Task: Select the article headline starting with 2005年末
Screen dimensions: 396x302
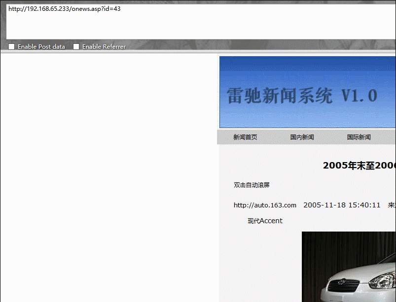Action: [359, 166]
